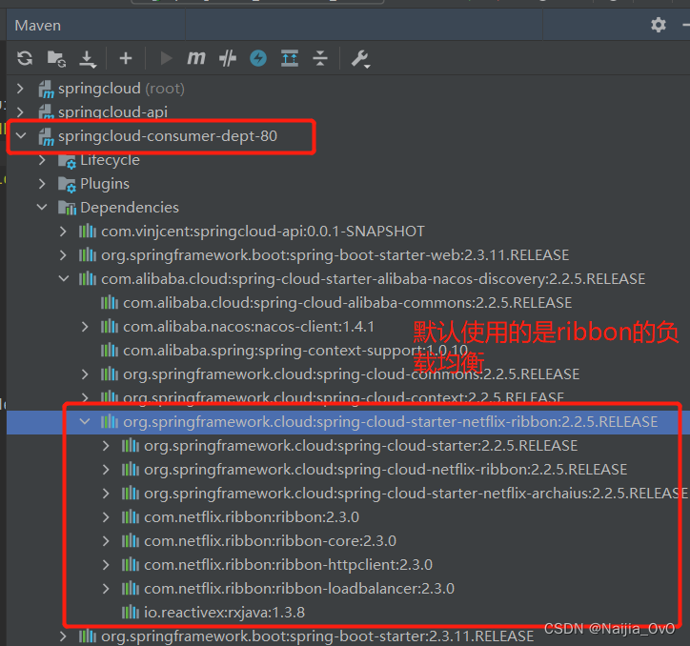
Task: Click Collapse All tree icon
Action: pos(320,58)
